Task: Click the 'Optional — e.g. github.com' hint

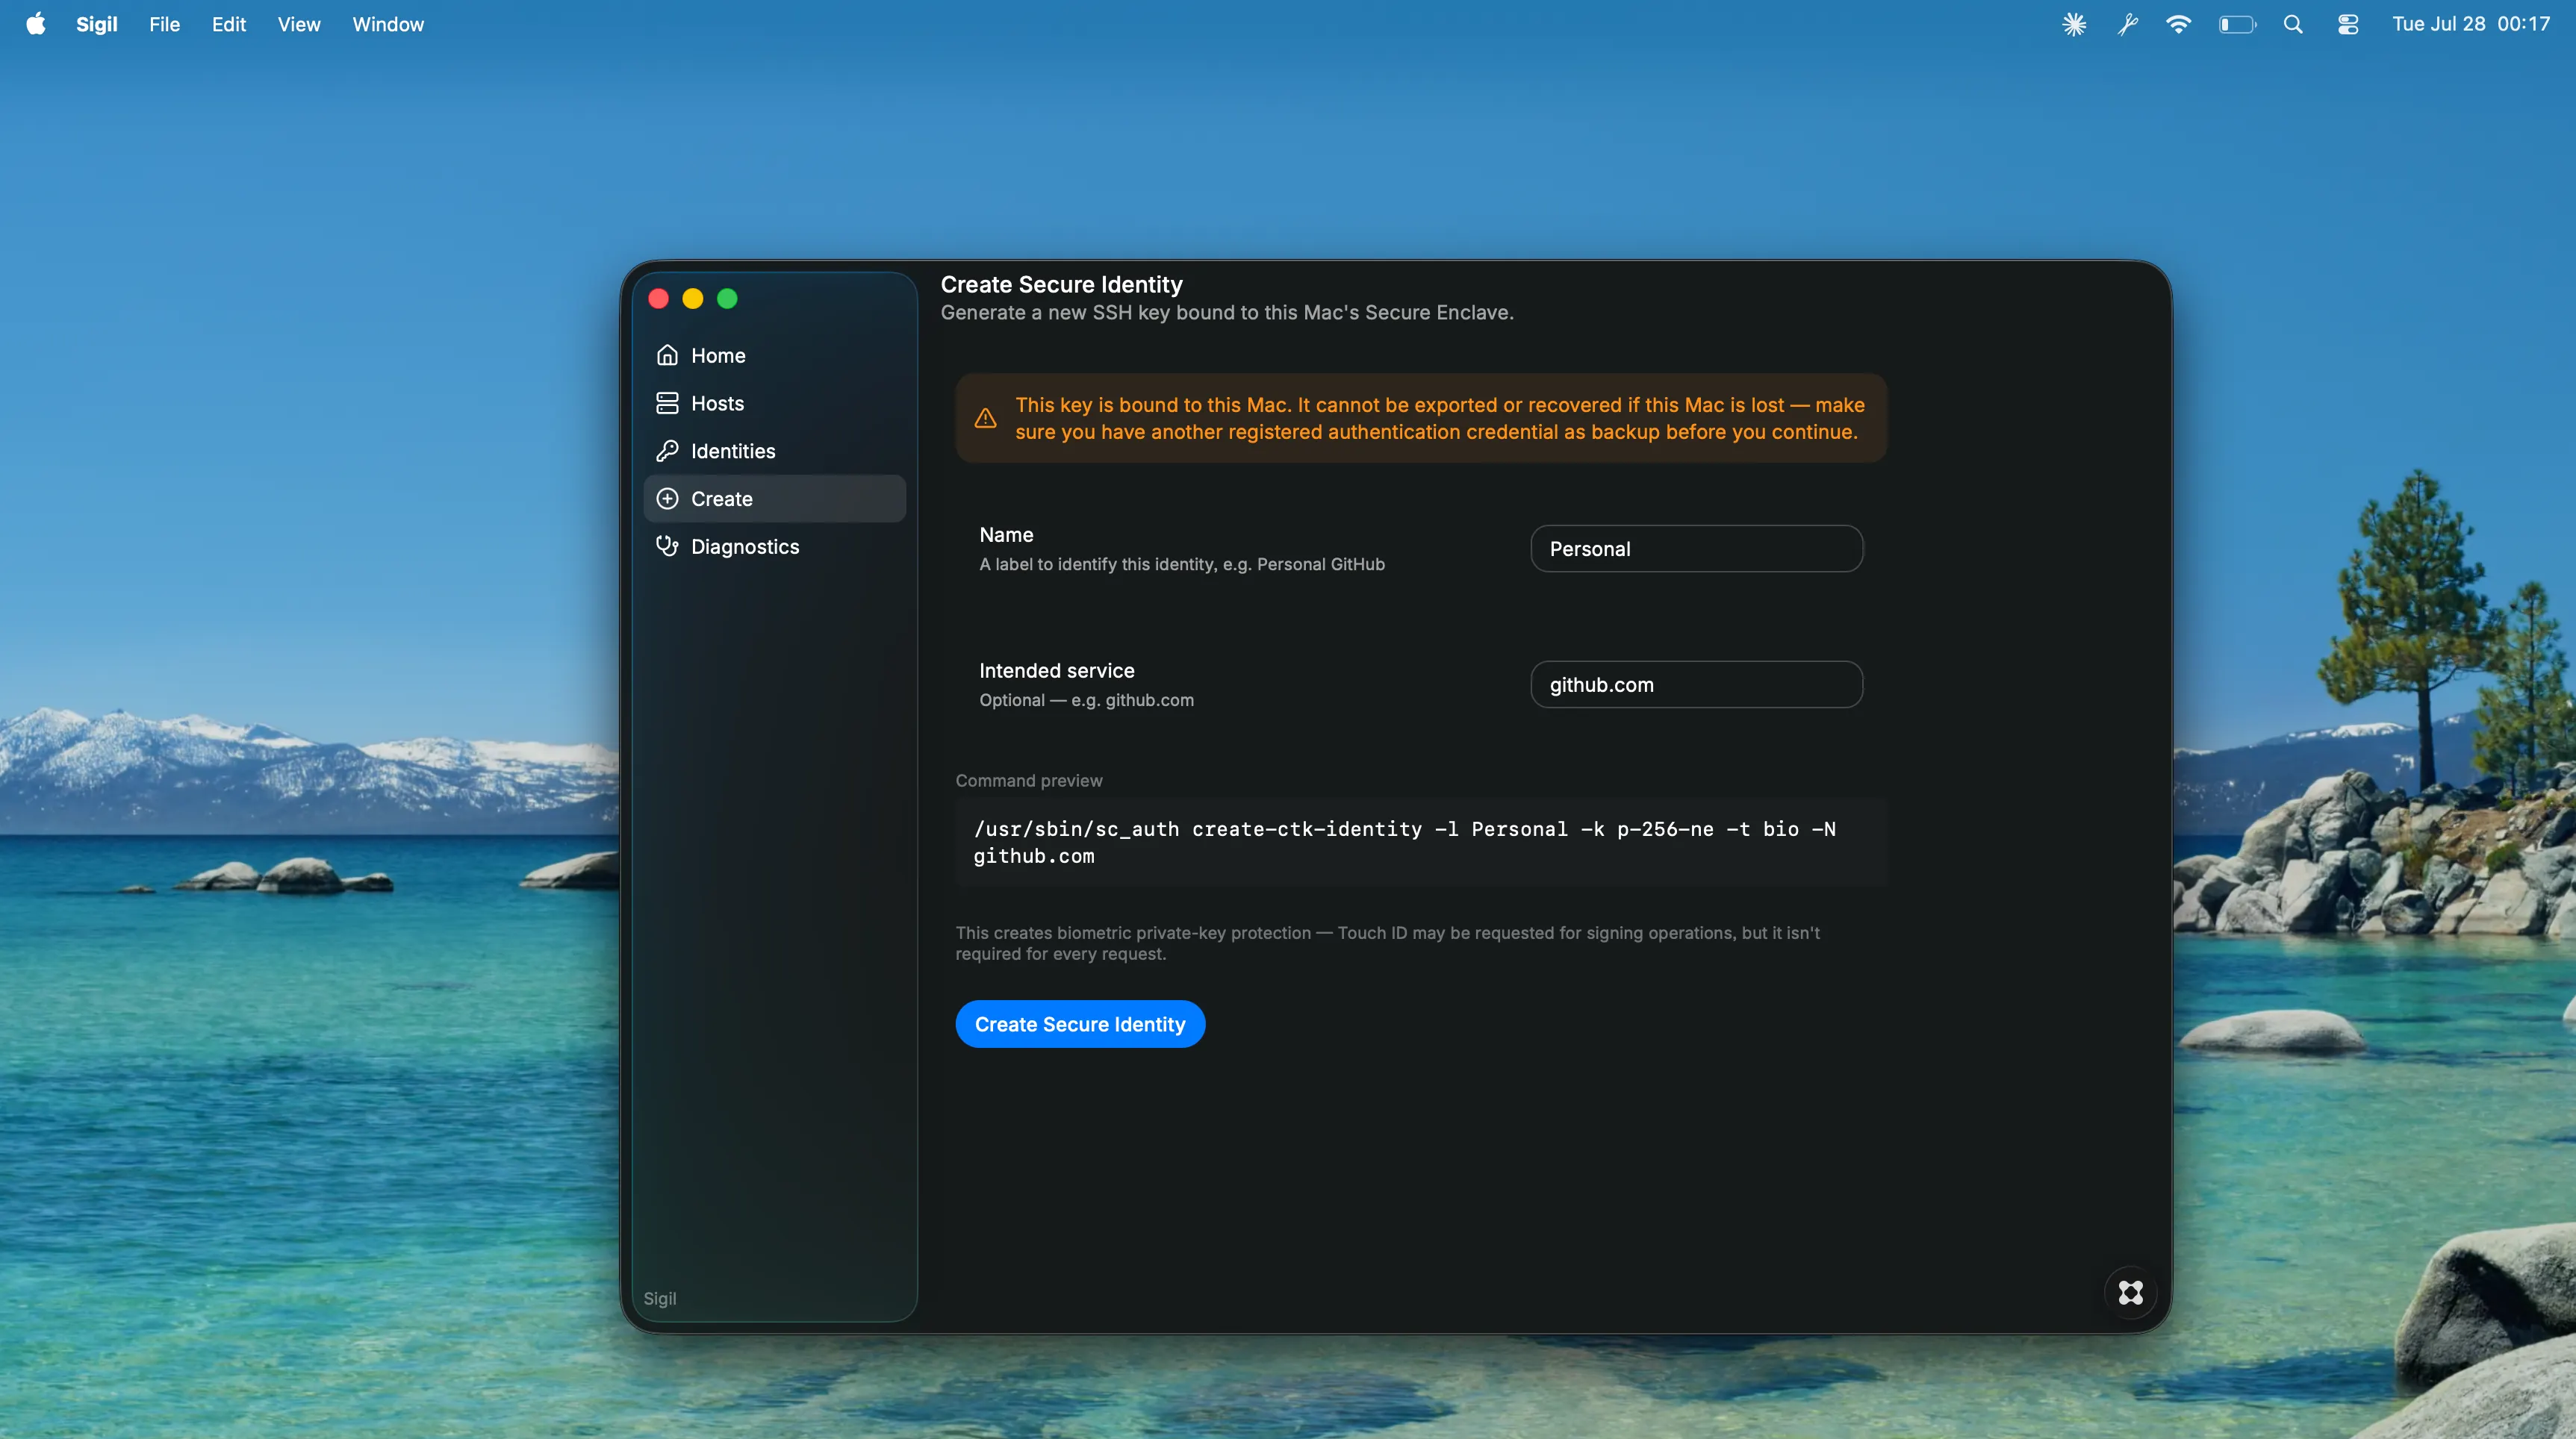Action: [x=1086, y=701]
